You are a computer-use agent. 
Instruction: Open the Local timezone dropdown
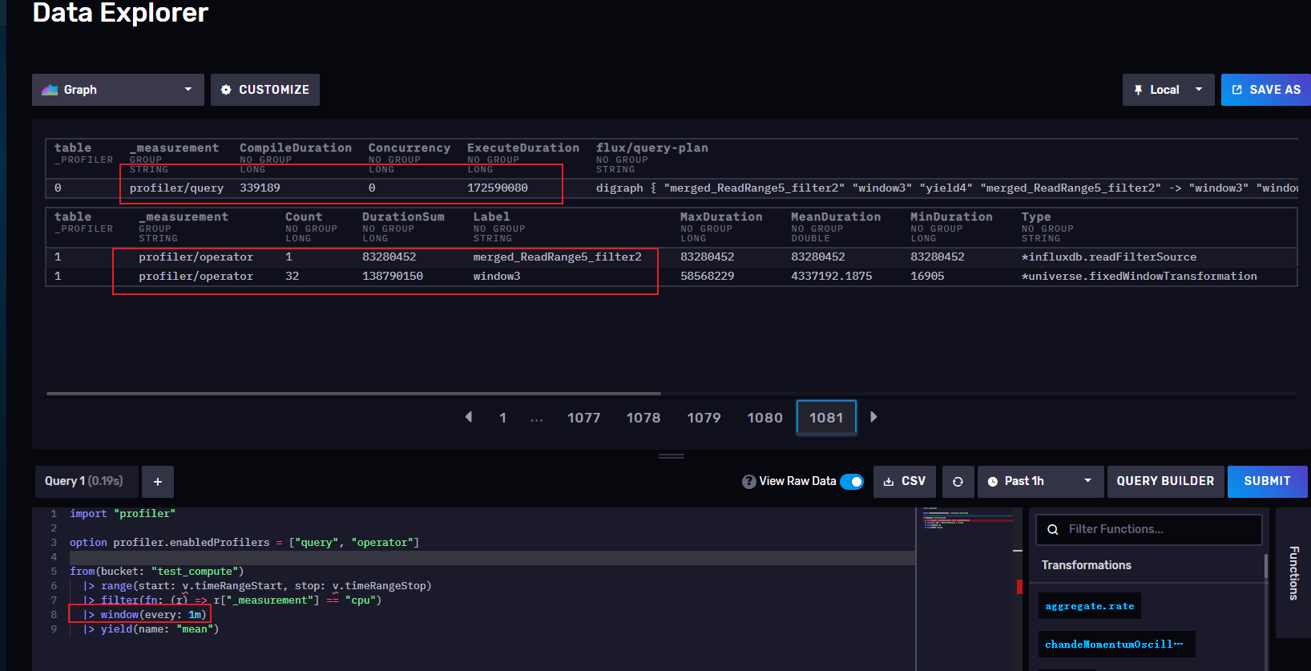pyautogui.click(x=1168, y=90)
